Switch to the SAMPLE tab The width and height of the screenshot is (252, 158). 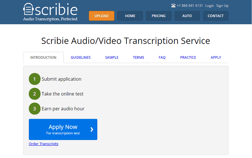click(x=112, y=57)
